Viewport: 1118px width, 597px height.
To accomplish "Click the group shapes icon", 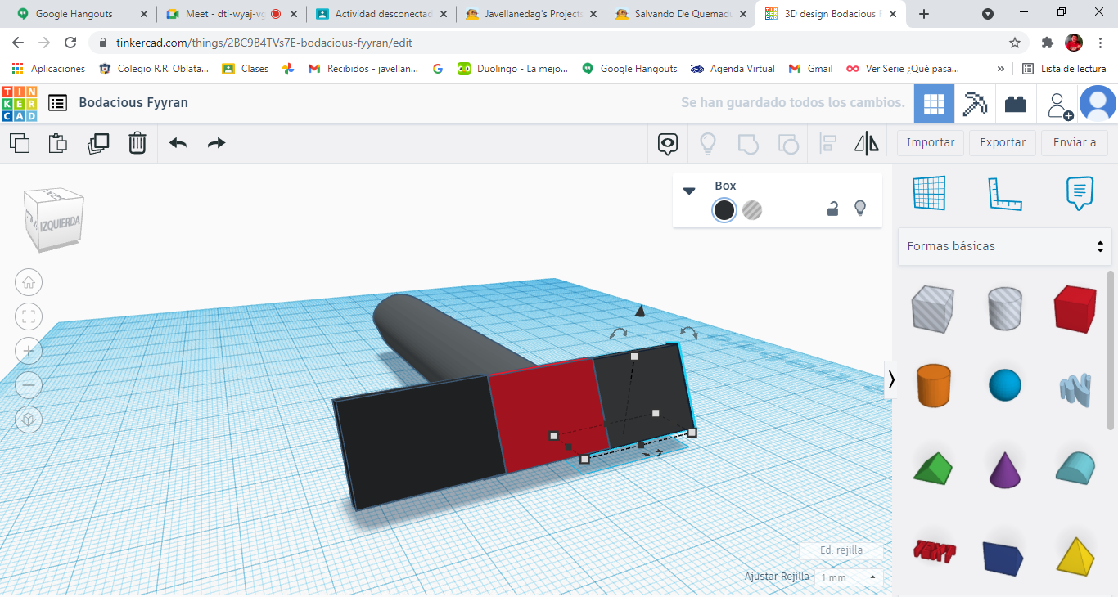I will 748,144.
